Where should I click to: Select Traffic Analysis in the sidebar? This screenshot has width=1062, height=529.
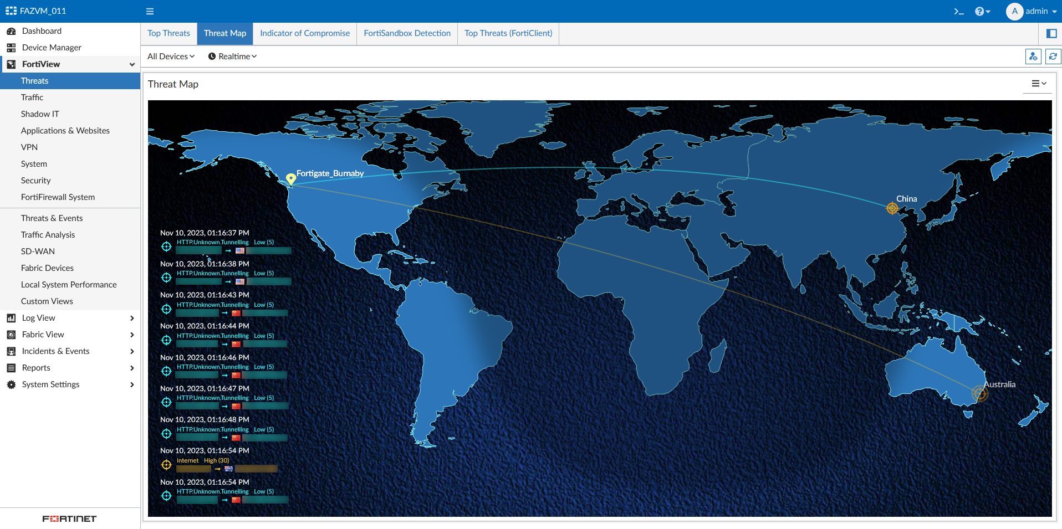click(x=48, y=234)
